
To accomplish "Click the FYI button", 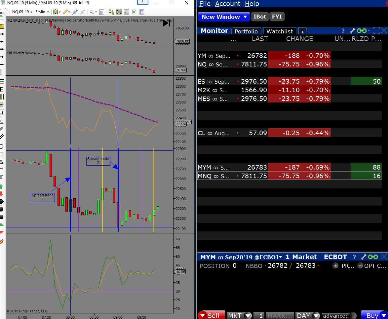I will point(277,17).
